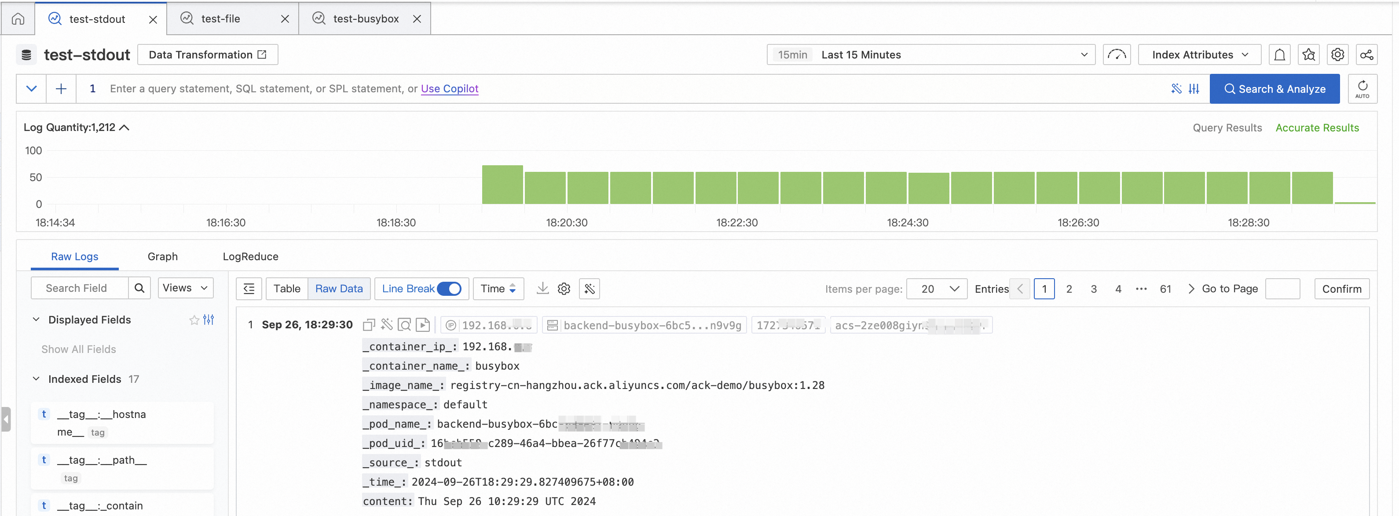This screenshot has height=516, width=1399.
Task: Open the Use Copilot link
Action: [449, 88]
